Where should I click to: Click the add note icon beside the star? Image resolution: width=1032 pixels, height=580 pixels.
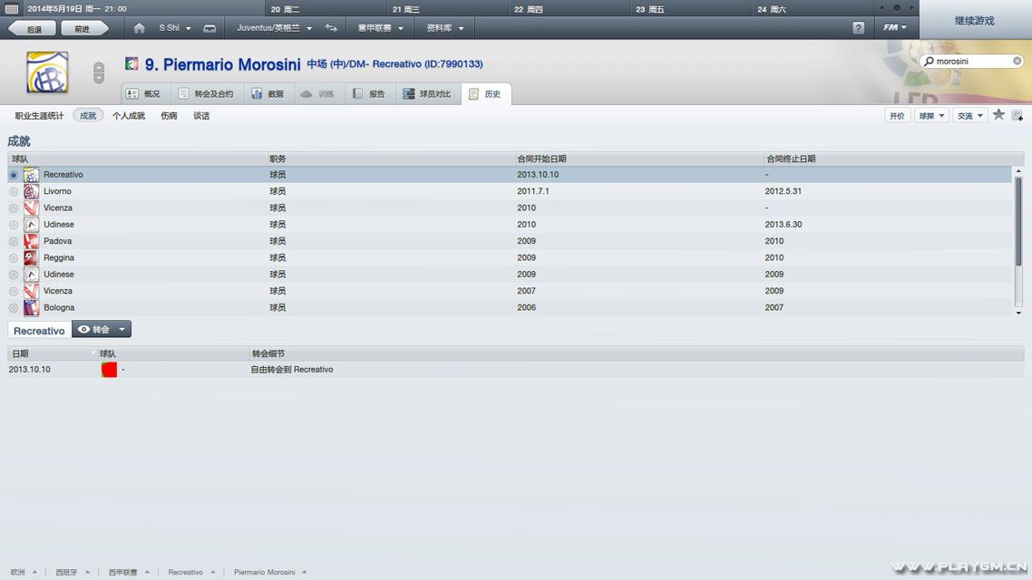click(1017, 115)
